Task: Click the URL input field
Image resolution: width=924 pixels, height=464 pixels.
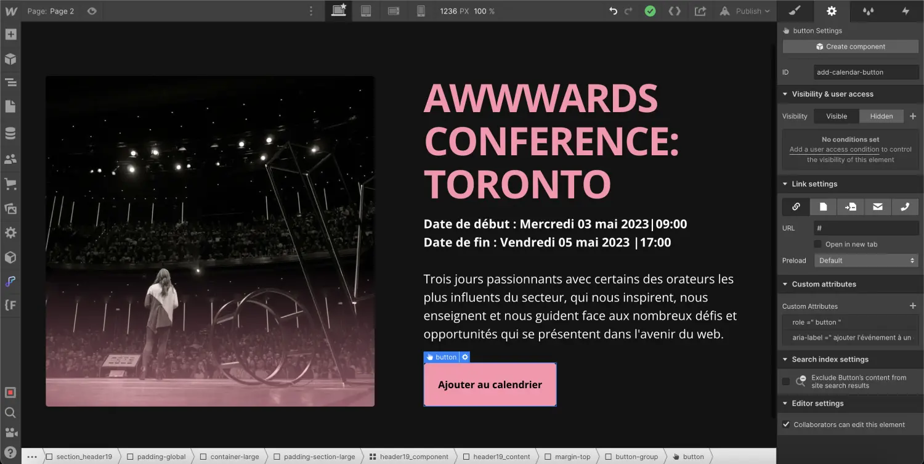Action: [x=867, y=228]
